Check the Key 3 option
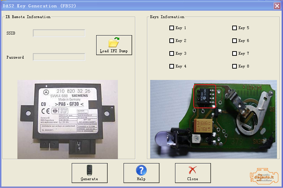283x188 pixels. click(172, 54)
